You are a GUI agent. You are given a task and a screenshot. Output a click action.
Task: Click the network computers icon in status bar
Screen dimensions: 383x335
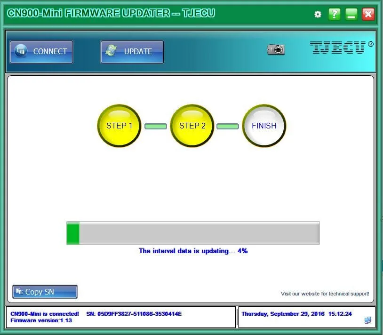pos(367,320)
